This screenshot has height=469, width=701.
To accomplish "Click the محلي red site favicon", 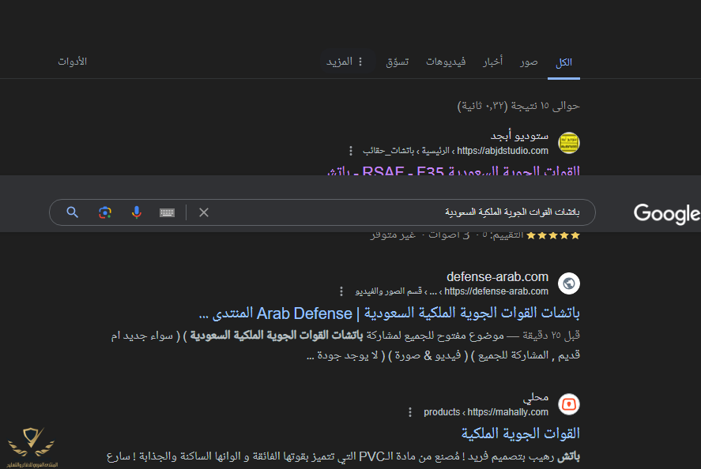I will coord(569,404).
